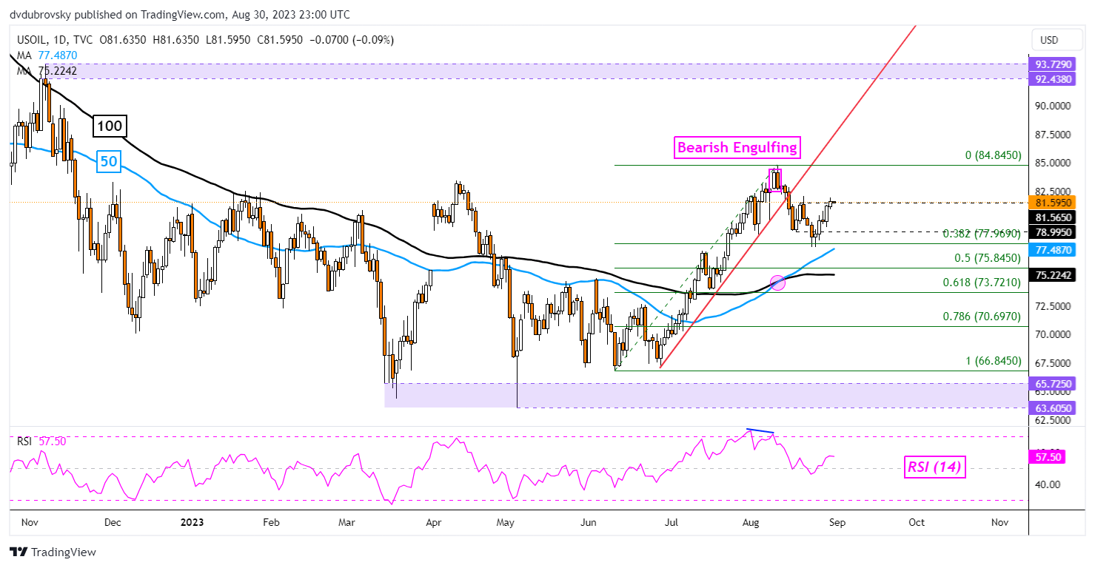Viewport: 1095px width, 568px height.
Task: Click the USOIL, 1D, TVC symbol title
Action: [55, 40]
